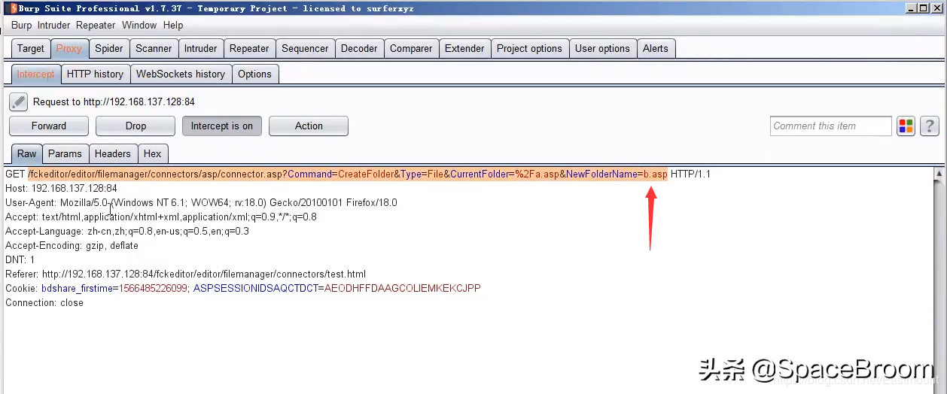
Task: Switch to the Decoder tab
Action: (359, 48)
